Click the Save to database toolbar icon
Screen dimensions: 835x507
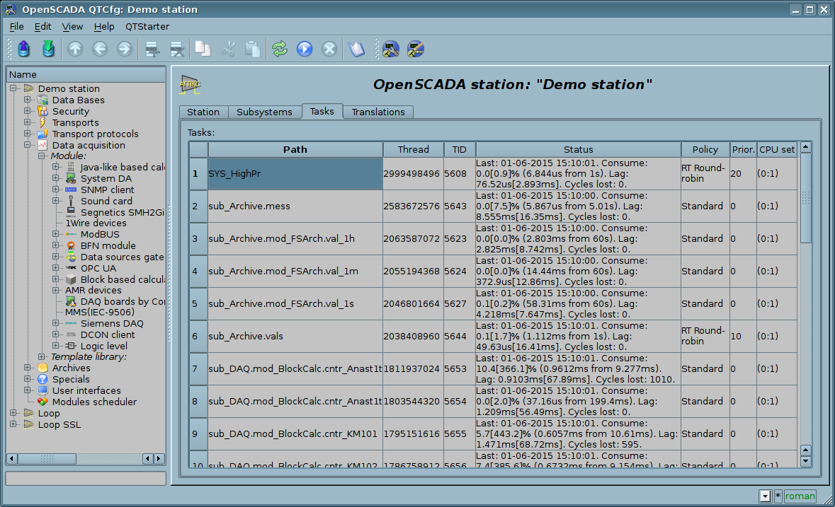pos(48,49)
